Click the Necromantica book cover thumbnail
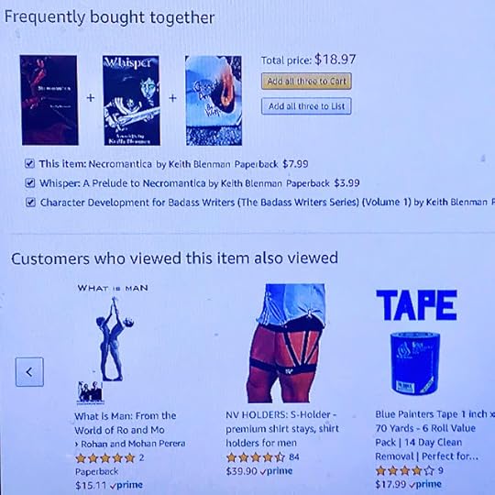495x495 pixels. [49, 100]
